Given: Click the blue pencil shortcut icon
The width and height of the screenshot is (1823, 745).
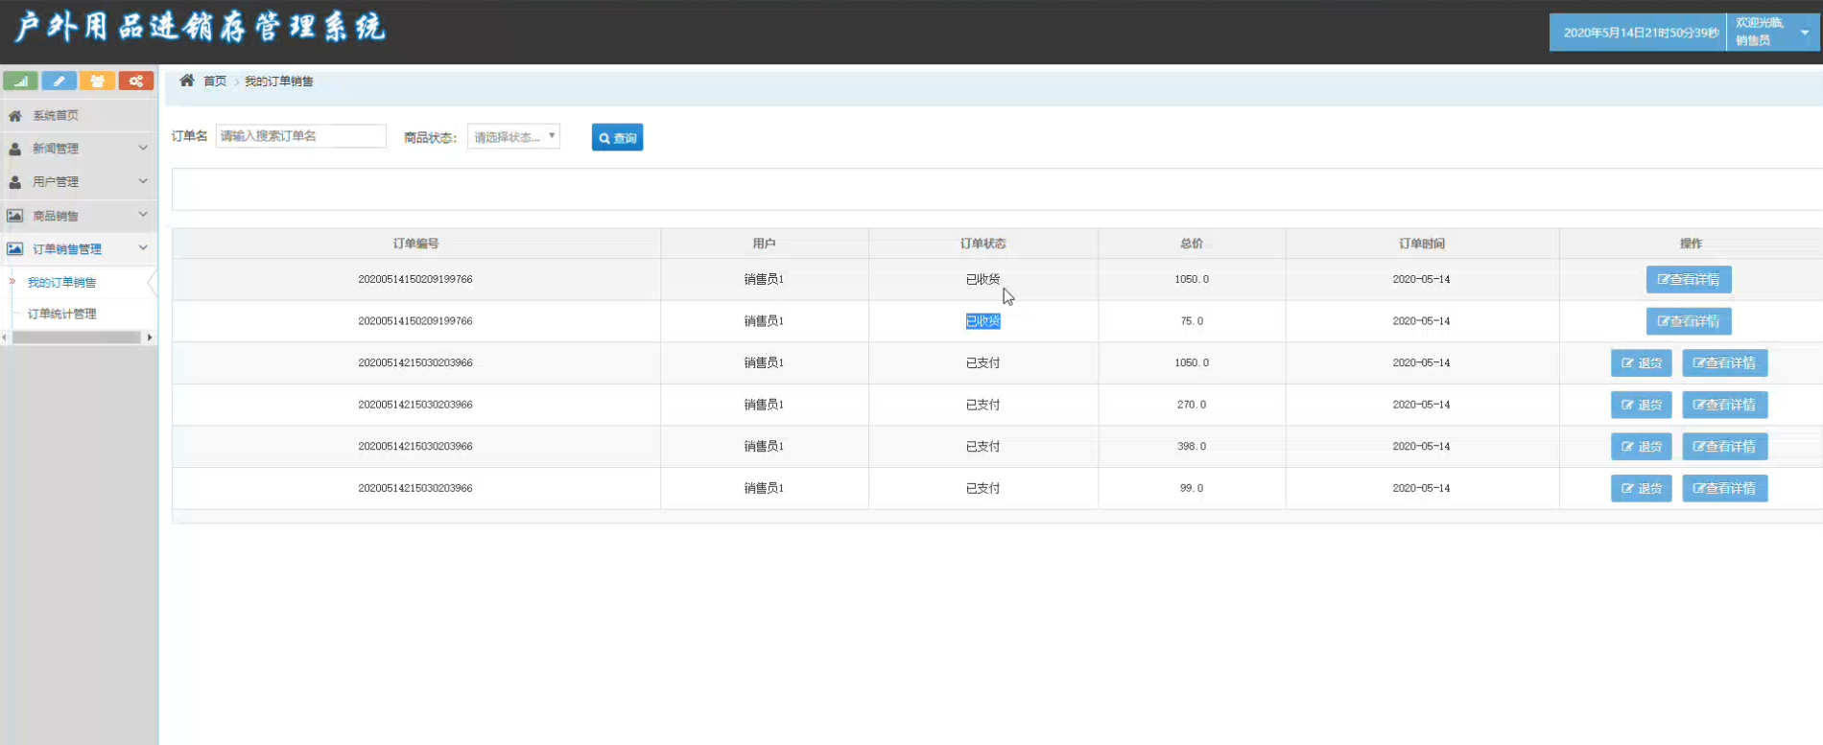Looking at the screenshot, I should pos(59,81).
